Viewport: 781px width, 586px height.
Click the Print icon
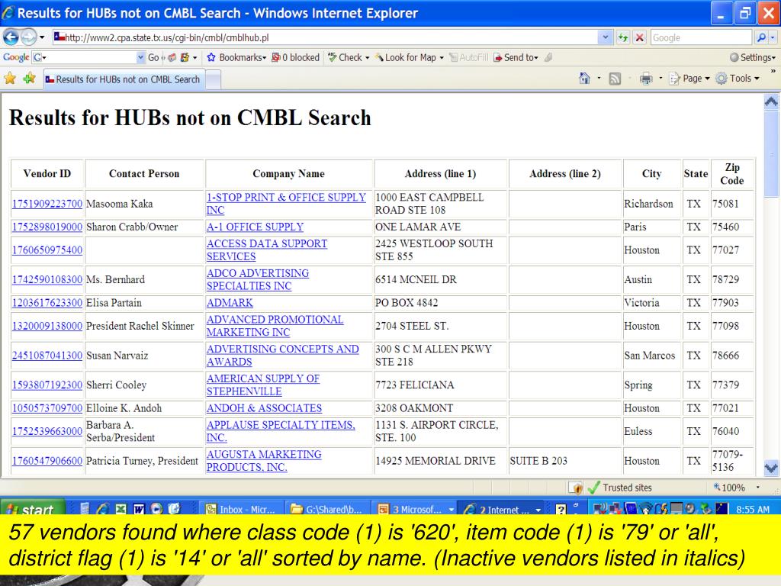(x=646, y=79)
